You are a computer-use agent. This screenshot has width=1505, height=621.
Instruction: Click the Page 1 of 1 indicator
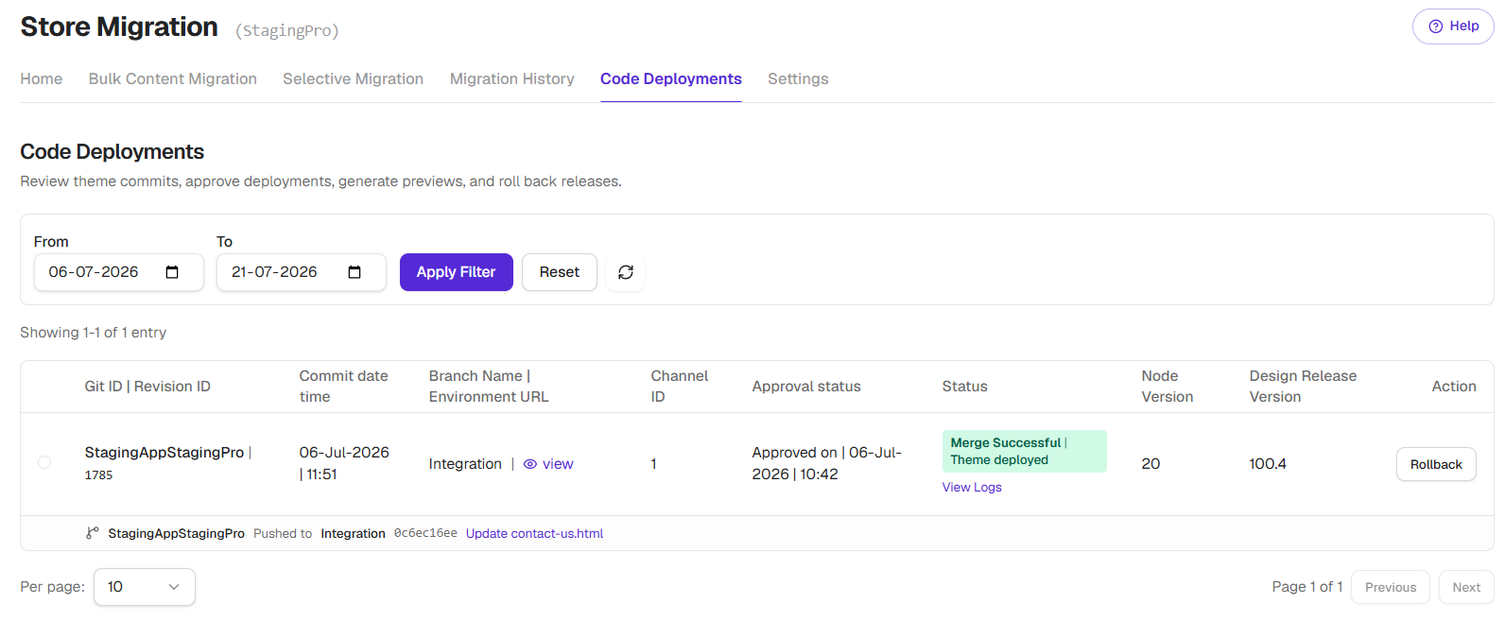point(1307,587)
